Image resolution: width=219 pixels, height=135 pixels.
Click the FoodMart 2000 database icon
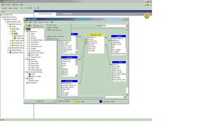pyautogui.click(x=8, y=22)
